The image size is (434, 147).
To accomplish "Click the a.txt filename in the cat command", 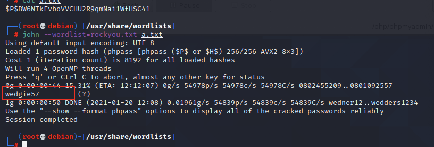I will [x=50, y=1].
